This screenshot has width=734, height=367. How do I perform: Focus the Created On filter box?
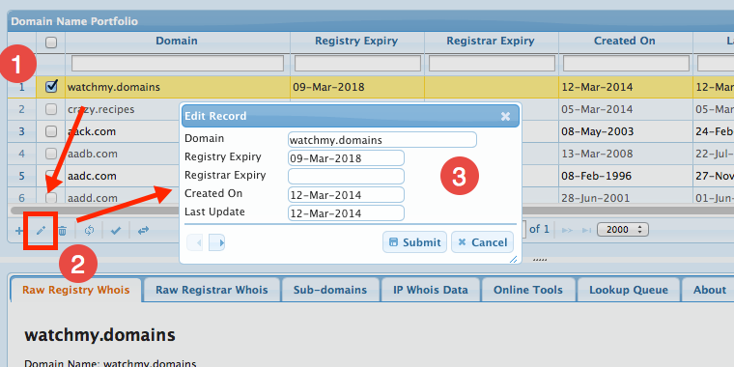pyautogui.click(x=626, y=63)
